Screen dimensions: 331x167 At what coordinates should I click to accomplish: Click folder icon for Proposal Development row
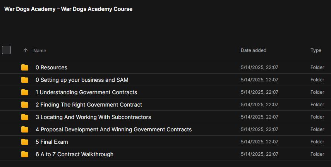pyautogui.click(x=25, y=129)
